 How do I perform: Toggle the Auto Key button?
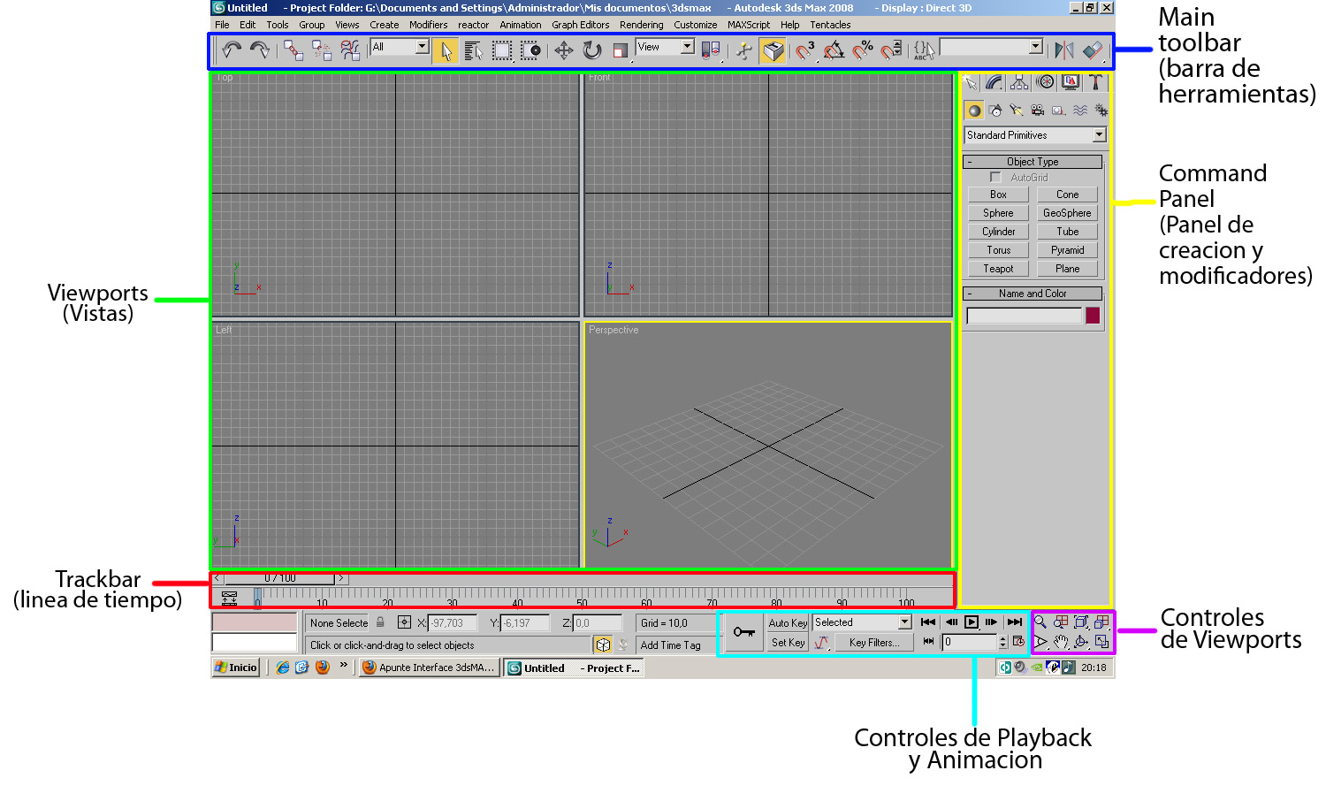pos(788,622)
